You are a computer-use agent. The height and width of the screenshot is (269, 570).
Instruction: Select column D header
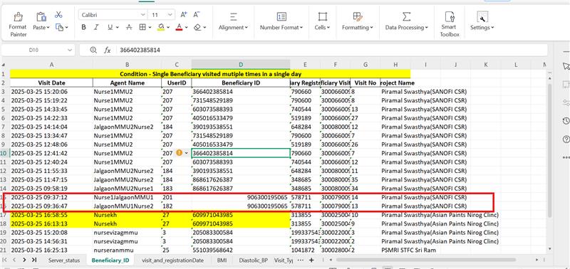pos(241,65)
